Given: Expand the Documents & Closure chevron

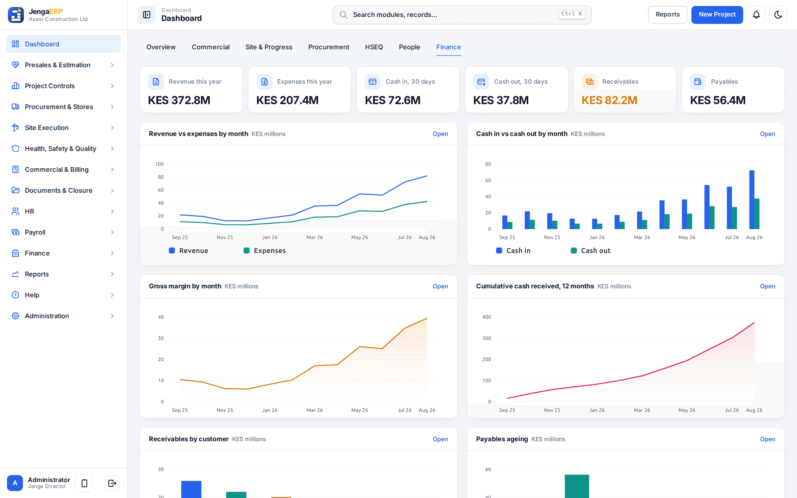Looking at the screenshot, I should [112, 191].
